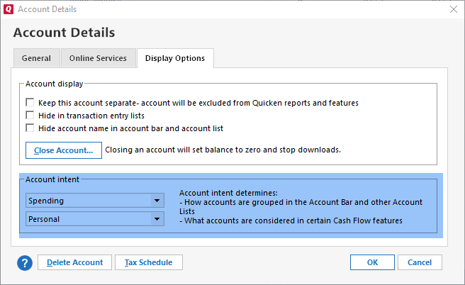This screenshot has width=465, height=285.
Task: Dismiss the dialog with Cancel
Action: [x=420, y=262]
